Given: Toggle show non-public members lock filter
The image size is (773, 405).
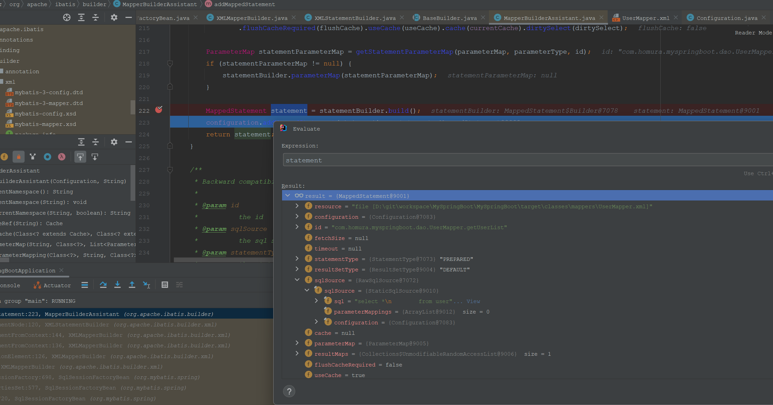Looking at the screenshot, I should tap(19, 157).
